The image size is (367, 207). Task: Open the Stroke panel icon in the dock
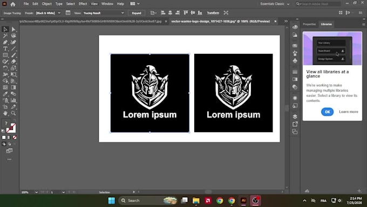click(295, 72)
